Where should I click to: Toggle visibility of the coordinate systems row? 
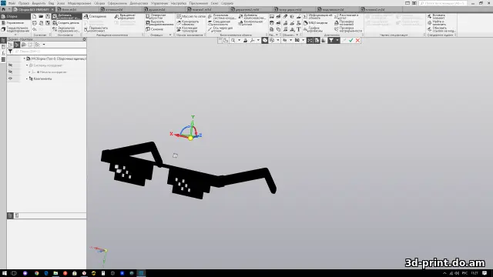tap(10, 65)
